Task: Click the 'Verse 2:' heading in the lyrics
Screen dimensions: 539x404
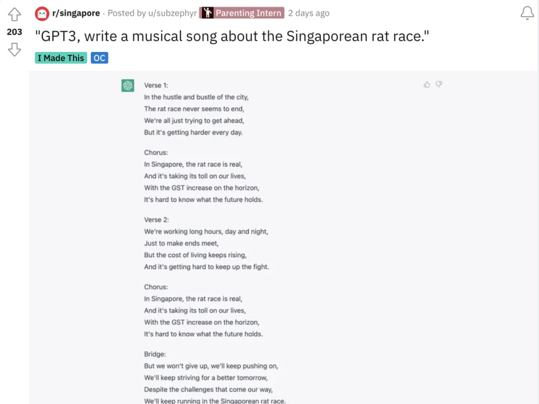Action: coord(157,220)
